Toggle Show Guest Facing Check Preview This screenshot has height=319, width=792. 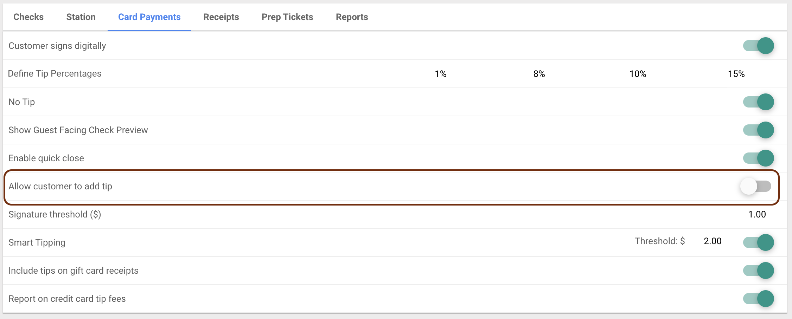point(758,130)
